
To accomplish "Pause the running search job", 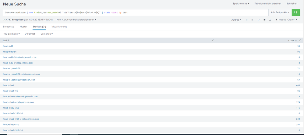I will click(x=247, y=20).
